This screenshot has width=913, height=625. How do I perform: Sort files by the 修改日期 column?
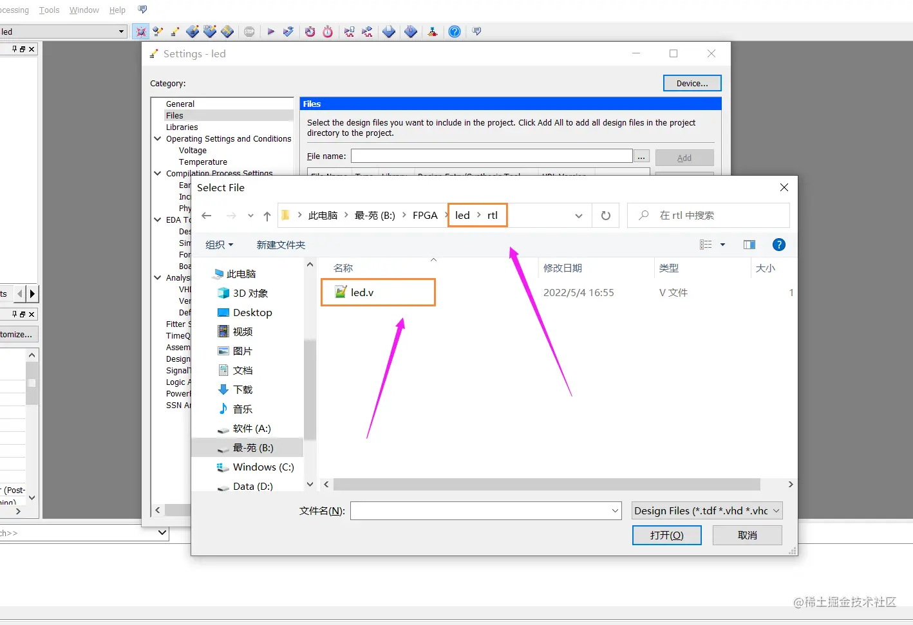tap(563, 268)
